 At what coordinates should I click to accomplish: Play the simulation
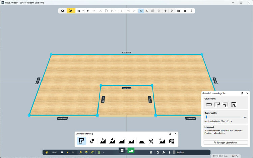click(67, 152)
